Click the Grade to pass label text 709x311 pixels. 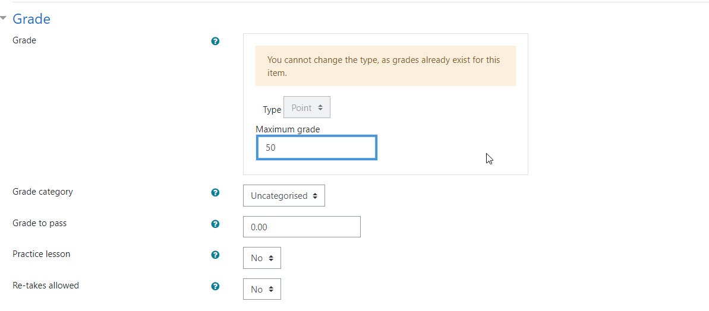[x=39, y=223]
